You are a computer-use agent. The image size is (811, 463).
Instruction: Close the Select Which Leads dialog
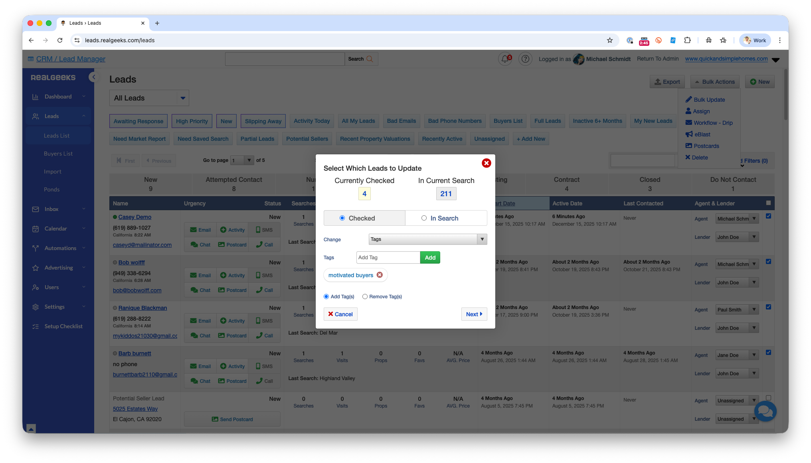(x=486, y=163)
